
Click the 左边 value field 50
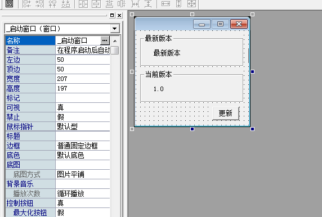(x=83, y=60)
